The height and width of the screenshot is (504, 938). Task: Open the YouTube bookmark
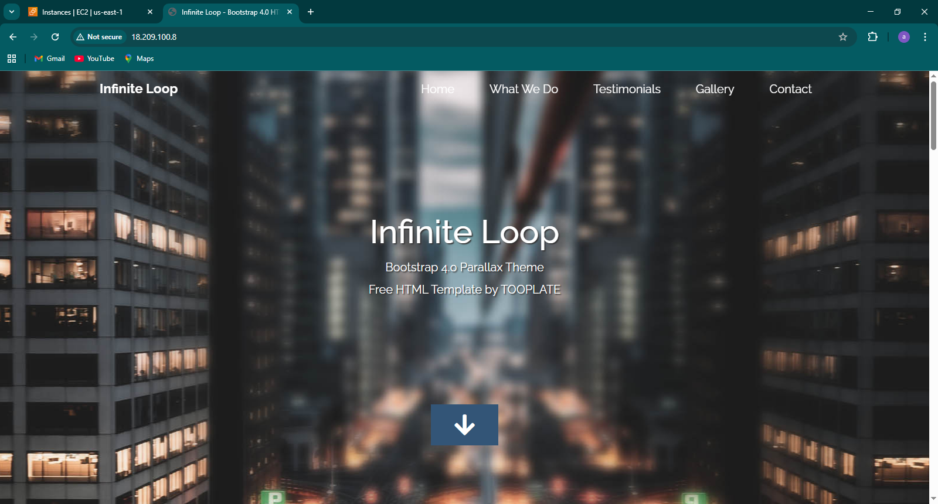point(95,59)
